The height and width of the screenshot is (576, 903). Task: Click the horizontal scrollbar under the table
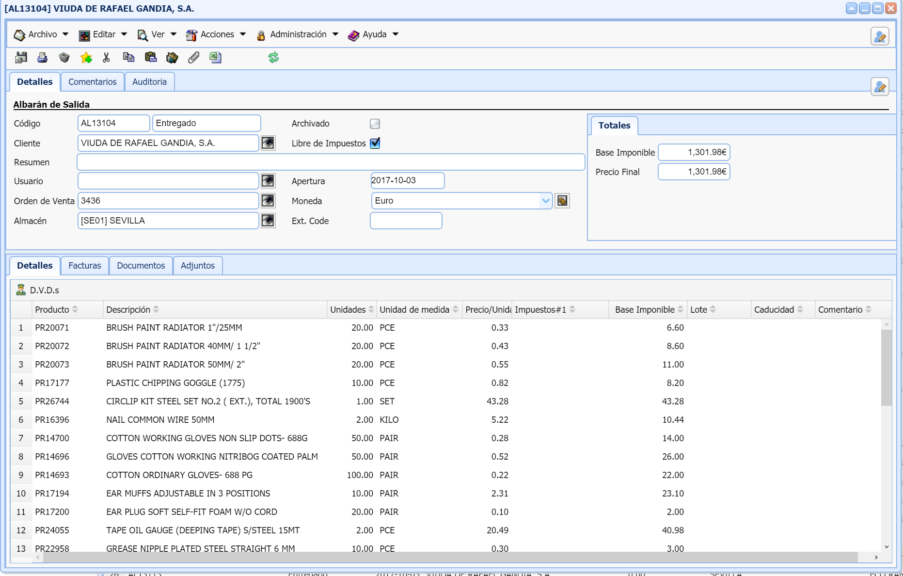[x=450, y=558]
